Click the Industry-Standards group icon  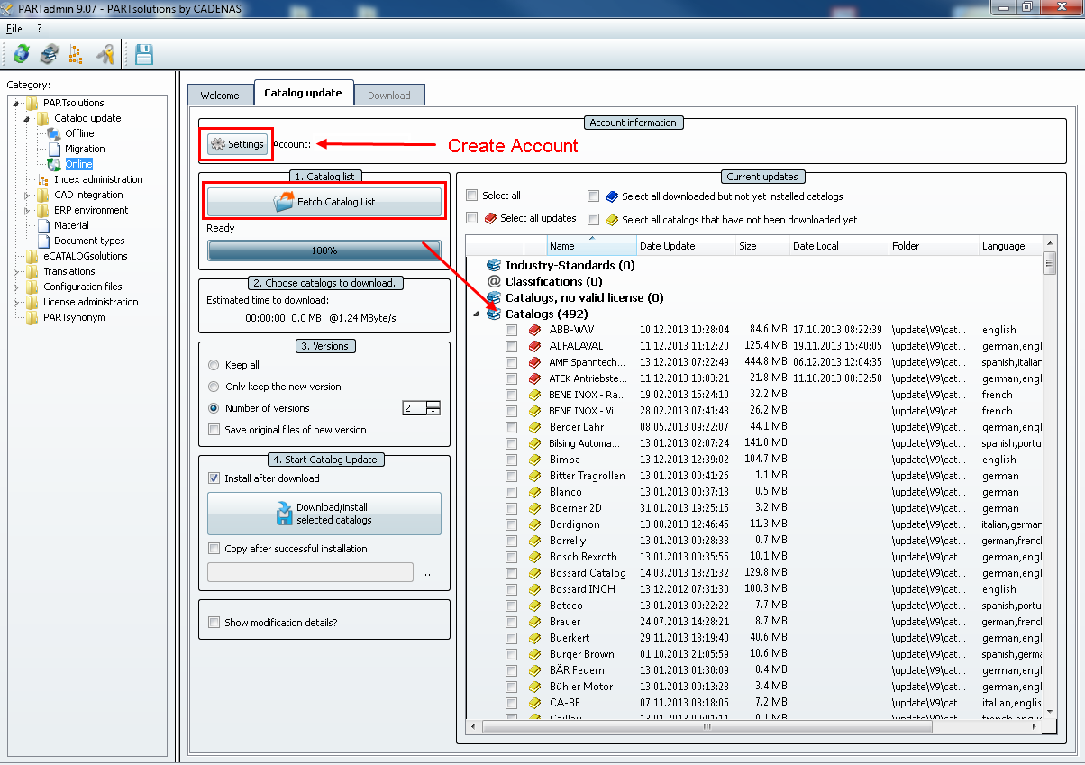tap(493, 266)
